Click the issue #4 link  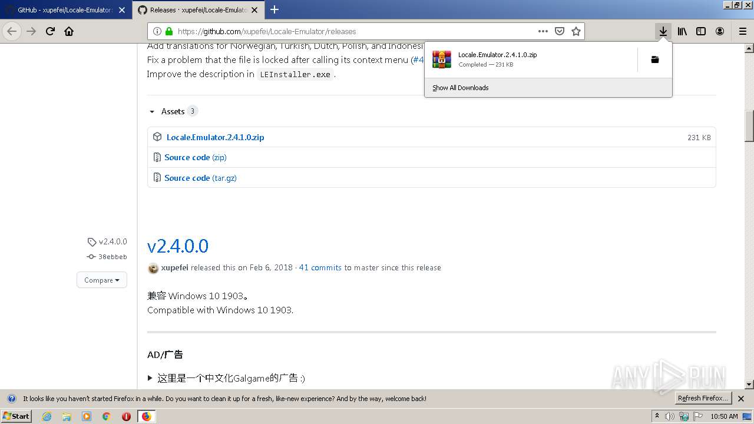pyautogui.click(x=418, y=59)
